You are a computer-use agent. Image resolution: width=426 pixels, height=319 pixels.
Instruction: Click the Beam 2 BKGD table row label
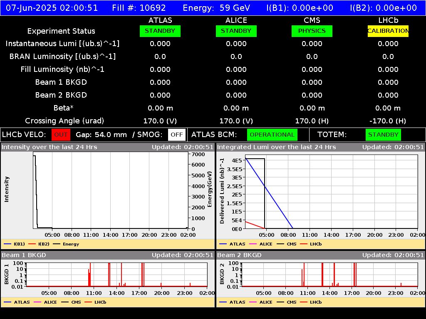[x=61, y=95]
